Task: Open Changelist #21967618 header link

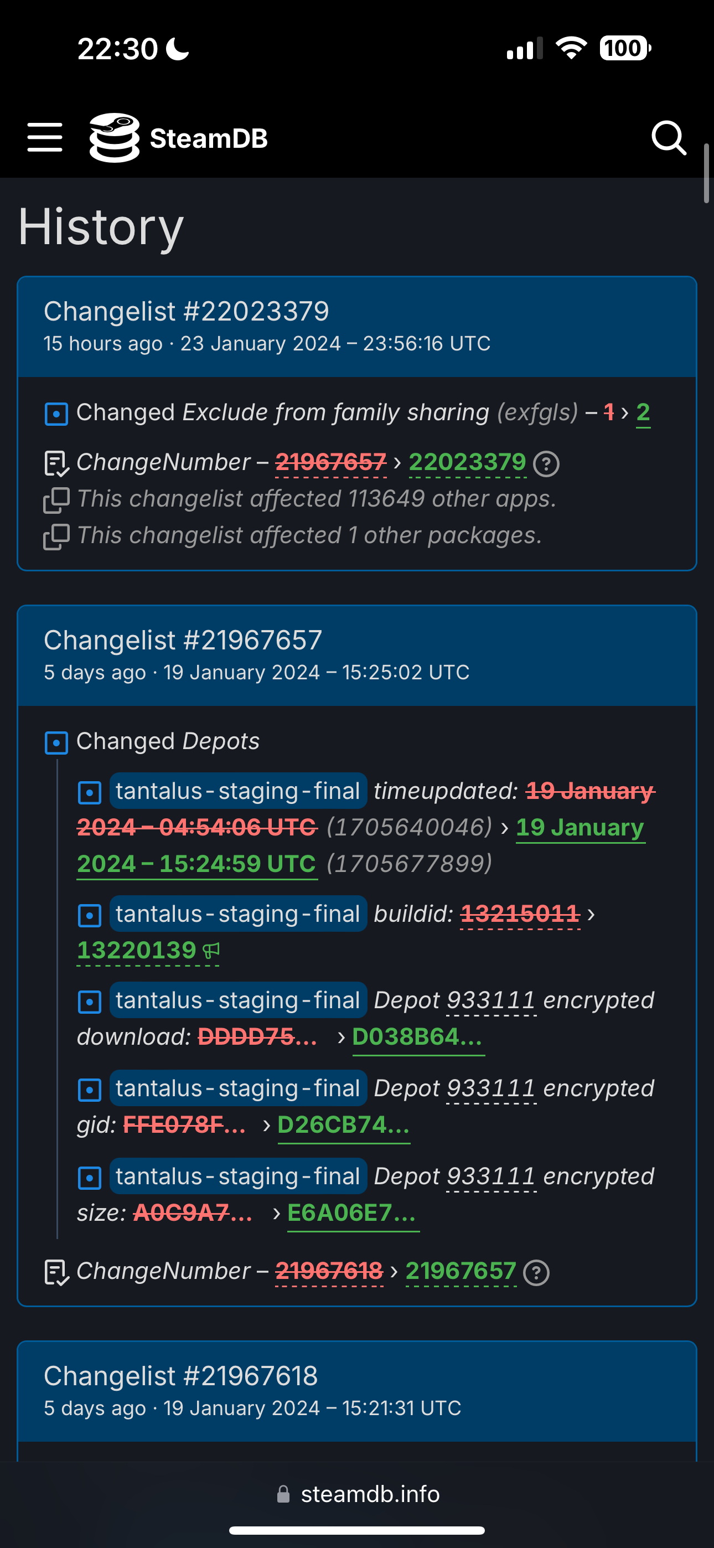Action: tap(180, 1375)
